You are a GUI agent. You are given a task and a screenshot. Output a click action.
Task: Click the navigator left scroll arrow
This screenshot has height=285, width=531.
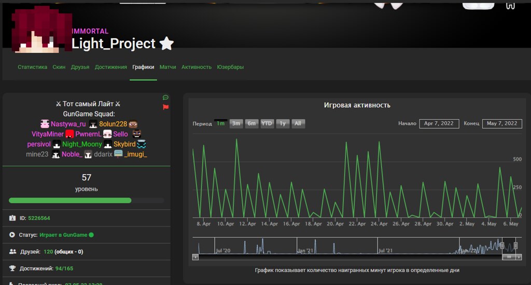[195, 256]
